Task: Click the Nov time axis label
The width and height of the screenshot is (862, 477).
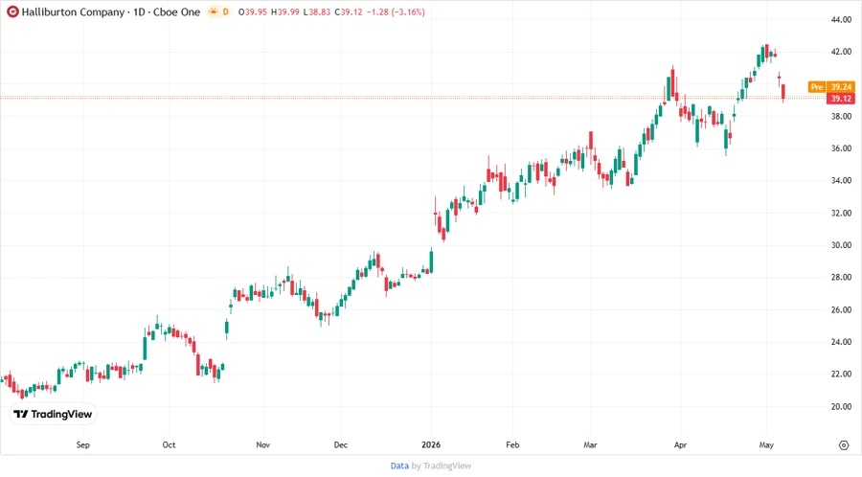Action: [262, 444]
